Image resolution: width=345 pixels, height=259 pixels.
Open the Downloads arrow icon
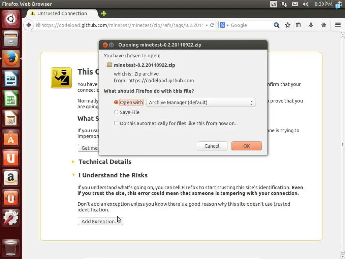click(x=311, y=25)
